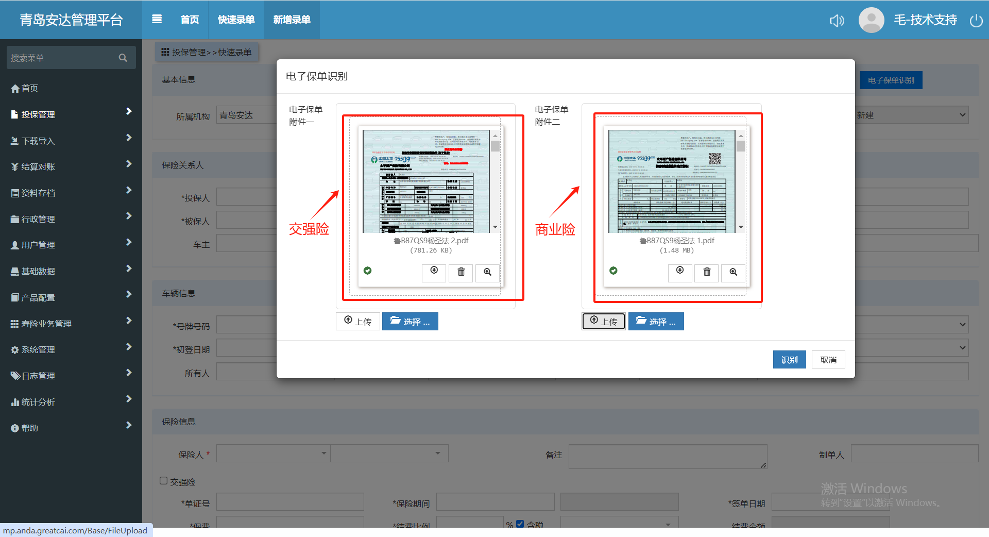Switch to the 新增录单 top tab
This screenshot has width=989, height=537.
click(292, 20)
